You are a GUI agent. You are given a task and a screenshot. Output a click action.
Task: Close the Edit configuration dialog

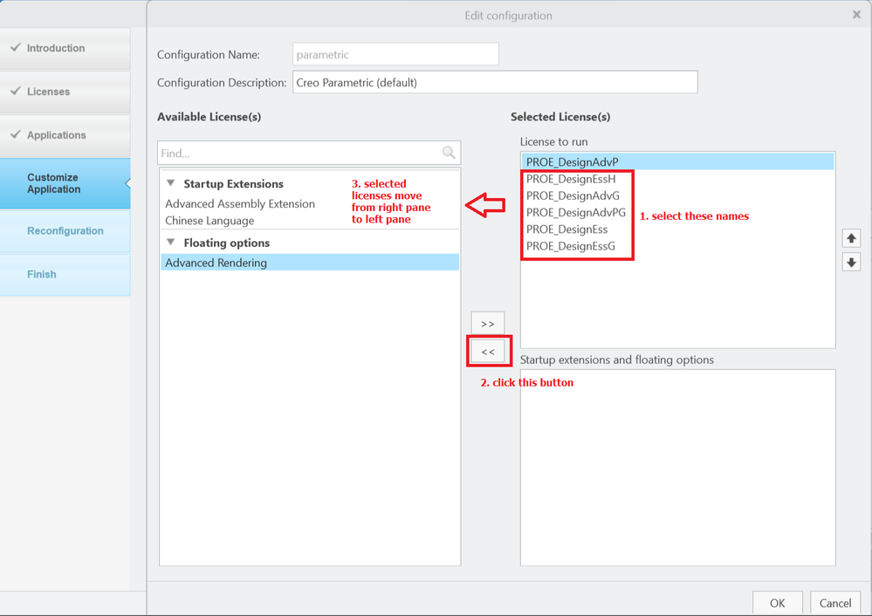856,15
